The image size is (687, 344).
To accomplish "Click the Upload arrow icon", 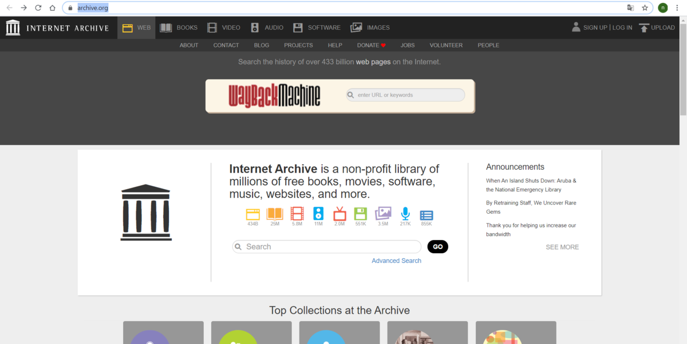I will click(644, 27).
